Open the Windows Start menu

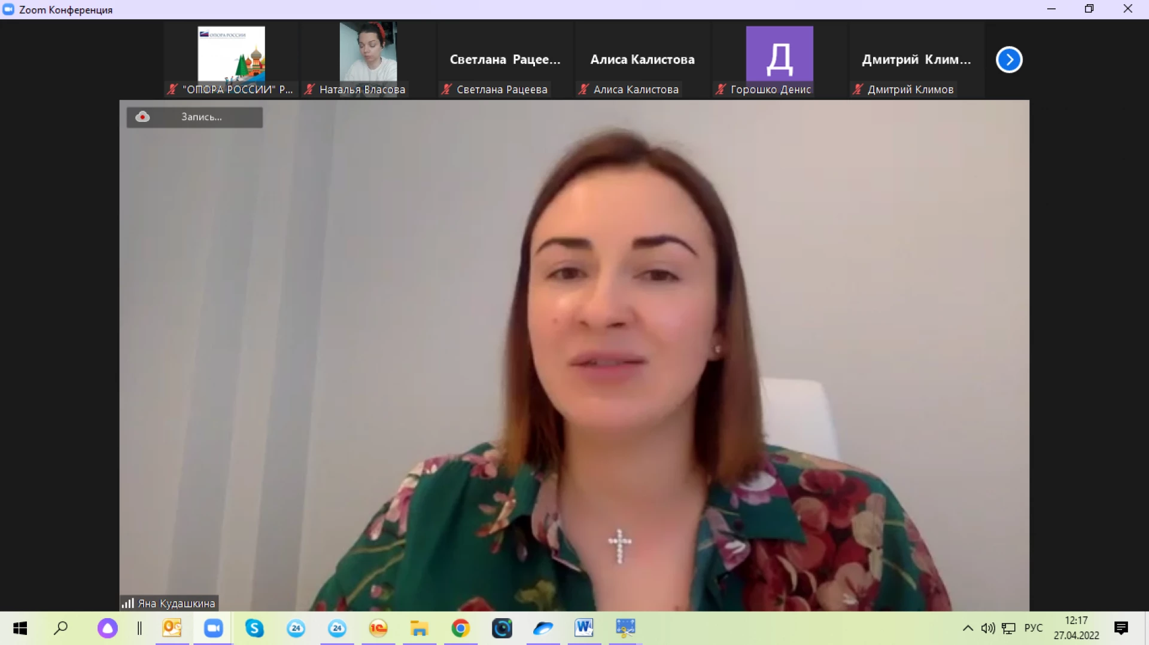[20, 628]
